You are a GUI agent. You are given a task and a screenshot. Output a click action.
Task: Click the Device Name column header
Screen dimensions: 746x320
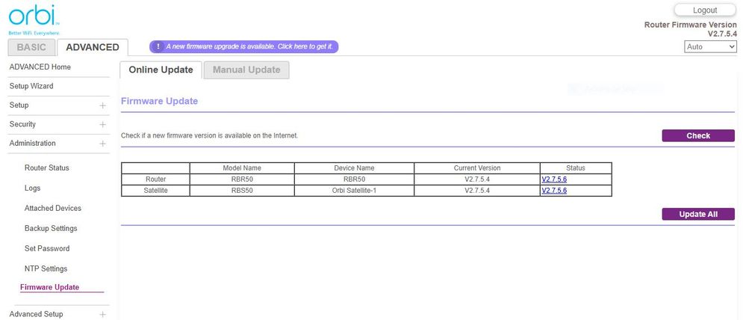(x=355, y=168)
